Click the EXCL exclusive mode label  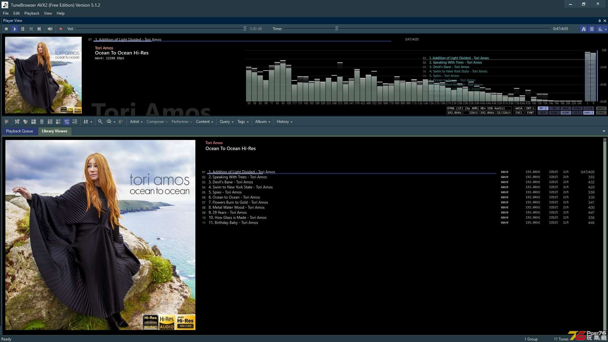(519, 113)
